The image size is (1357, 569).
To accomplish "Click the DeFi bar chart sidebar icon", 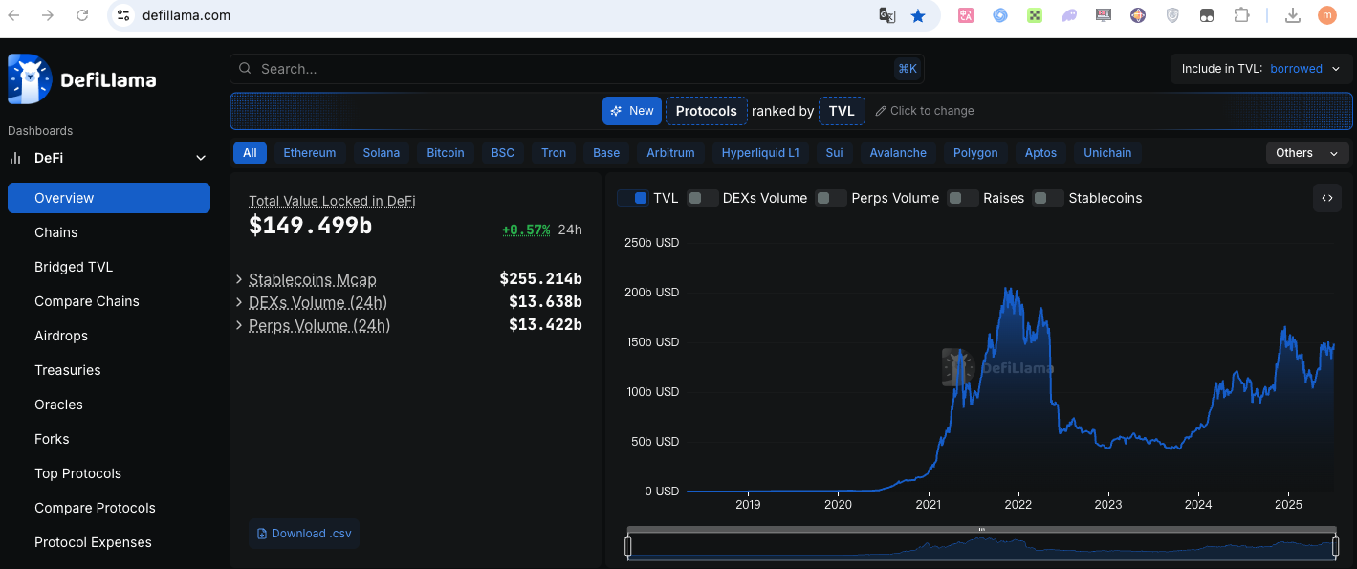I will (15, 158).
